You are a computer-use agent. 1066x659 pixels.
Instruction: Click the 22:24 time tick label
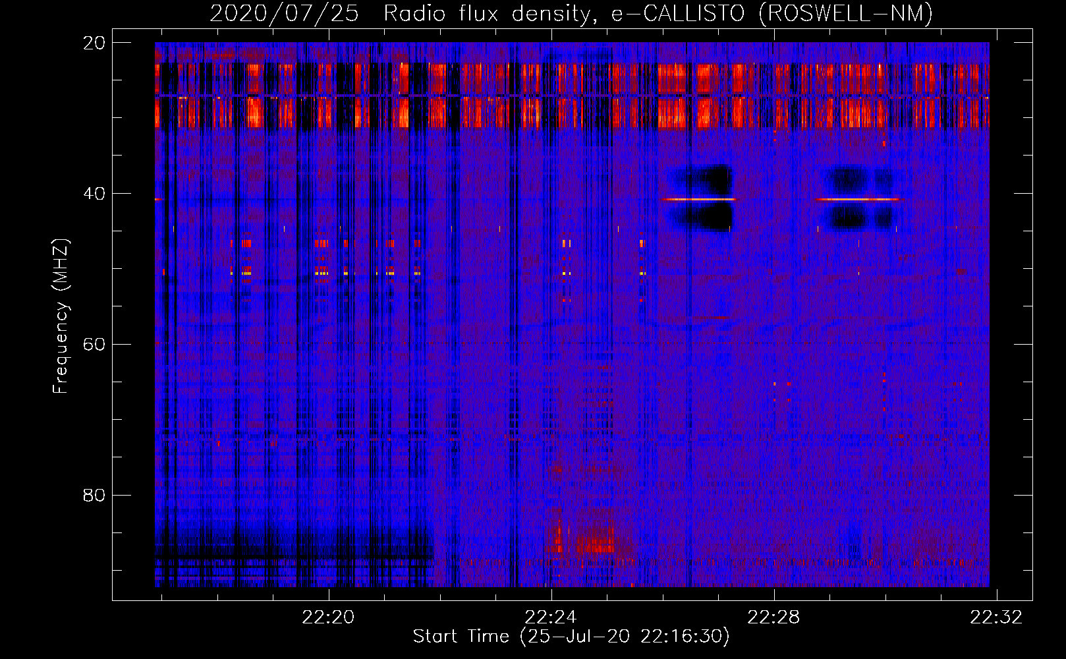point(551,617)
